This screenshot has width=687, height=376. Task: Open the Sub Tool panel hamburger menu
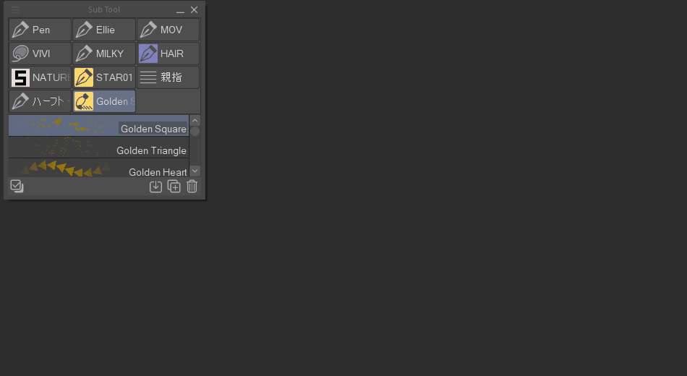[15, 9]
